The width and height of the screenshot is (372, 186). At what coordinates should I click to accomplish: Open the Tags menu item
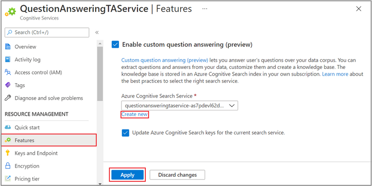tap(20, 85)
